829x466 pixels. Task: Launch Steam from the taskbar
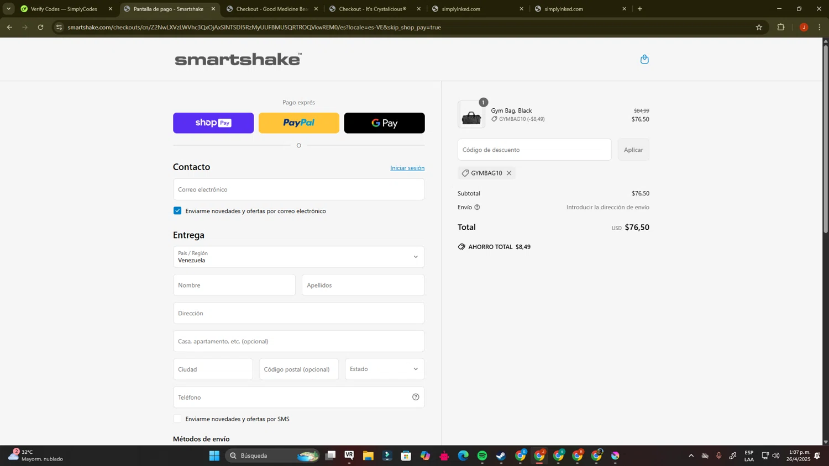click(501, 456)
